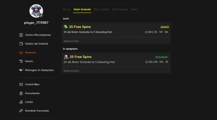Click the history clock icon beside Istoric
Viewport: 217px width, 120px height.
point(21,61)
